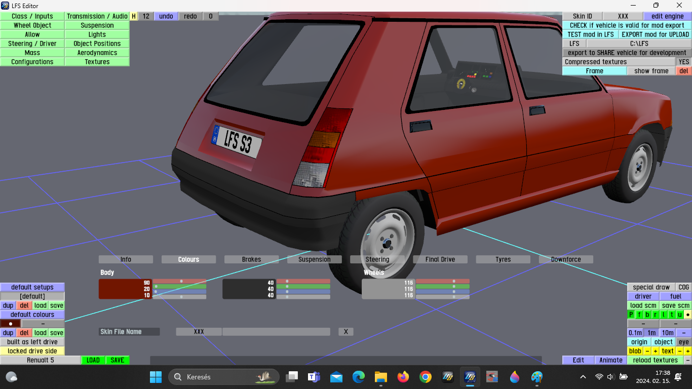Adjust the Body red slider
The image size is (692, 389).
[180, 281]
